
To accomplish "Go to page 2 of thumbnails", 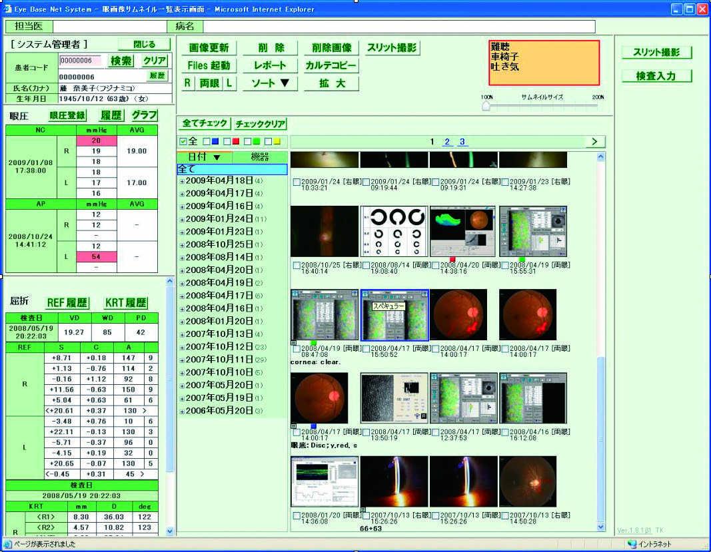I will tap(447, 141).
